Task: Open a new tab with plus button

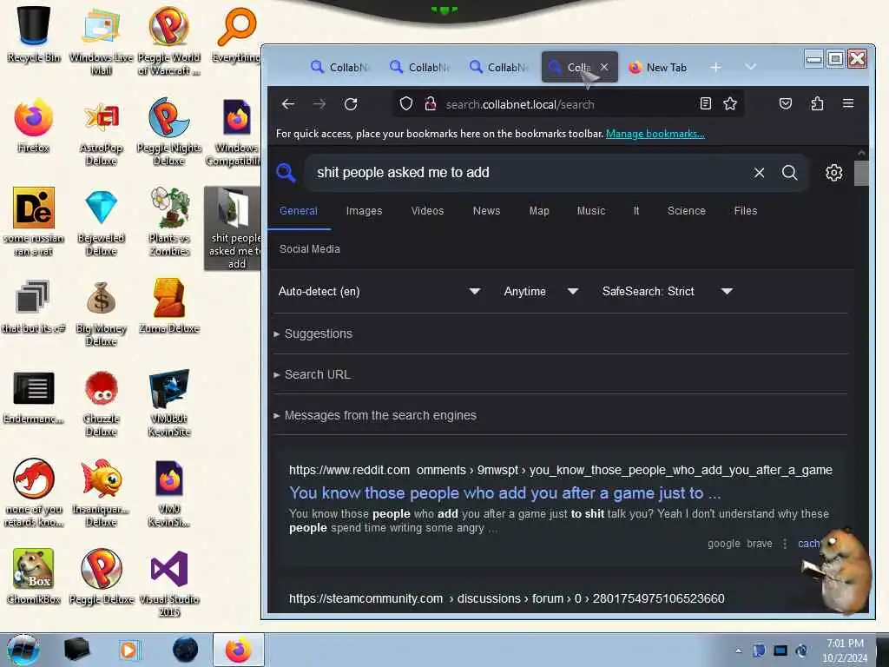Action: [x=716, y=68]
